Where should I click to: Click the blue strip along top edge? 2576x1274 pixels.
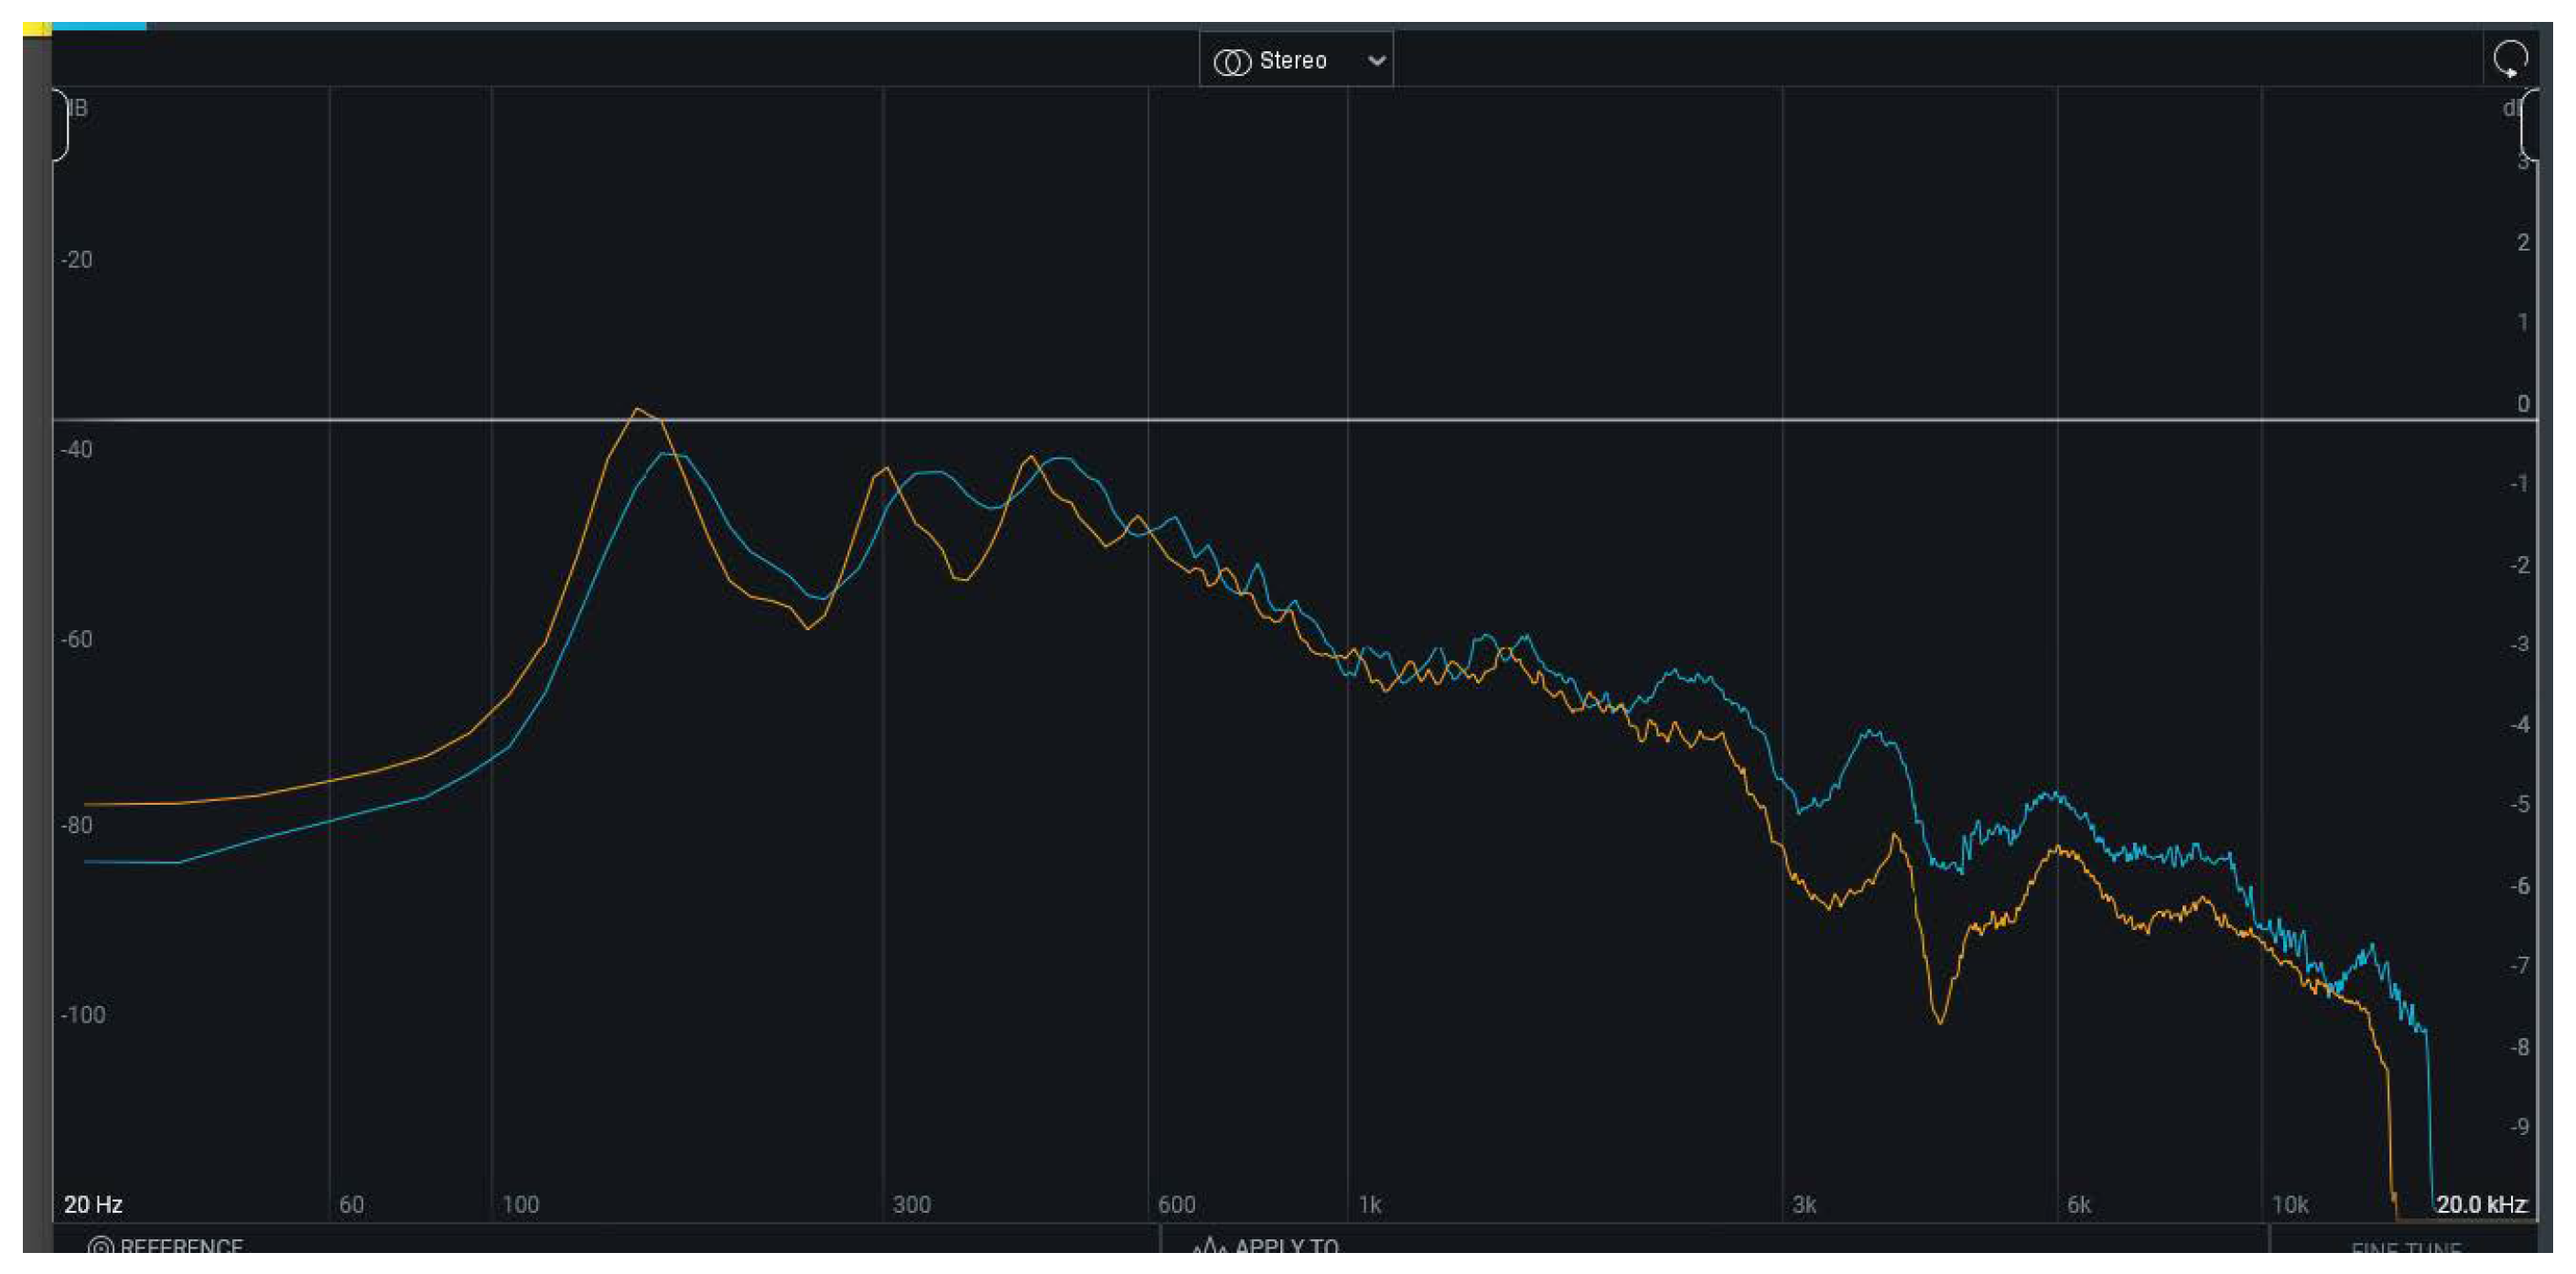click(98, 26)
